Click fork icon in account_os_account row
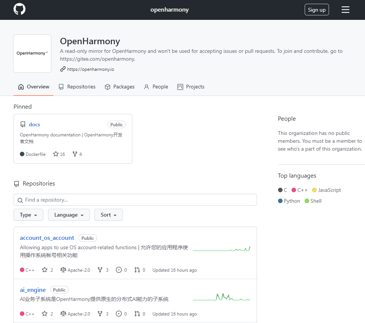This screenshot has width=365, height=323. coord(100,270)
